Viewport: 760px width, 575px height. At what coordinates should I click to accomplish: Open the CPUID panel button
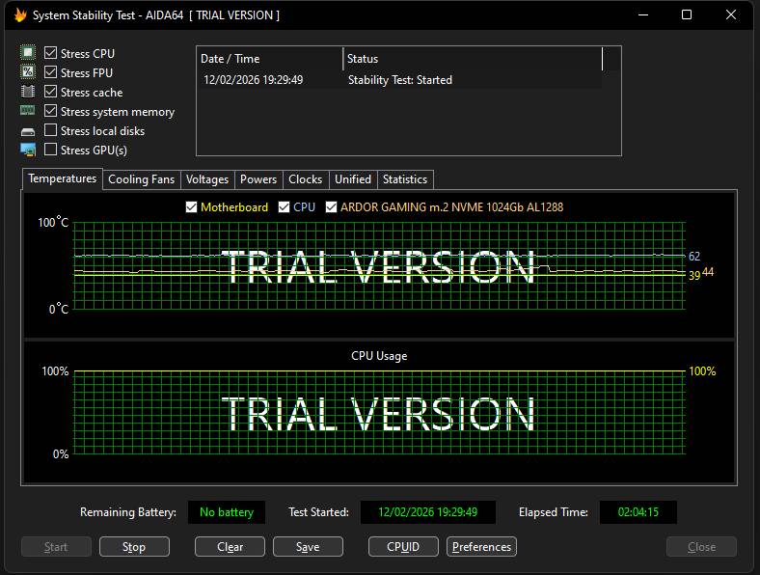coord(403,547)
